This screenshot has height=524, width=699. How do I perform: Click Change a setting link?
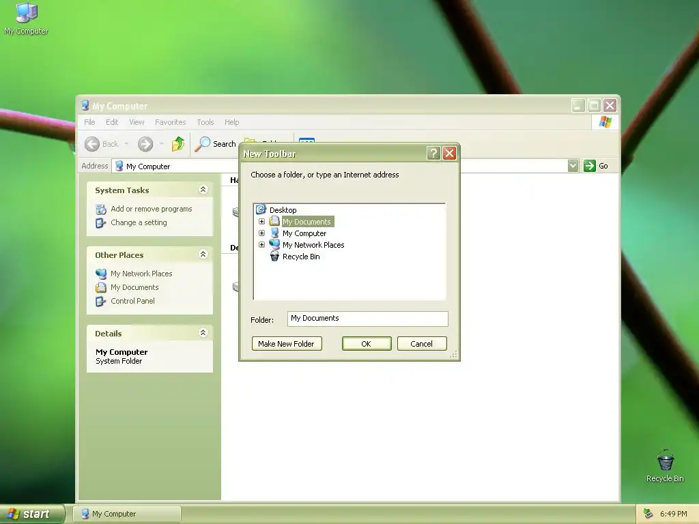click(139, 223)
